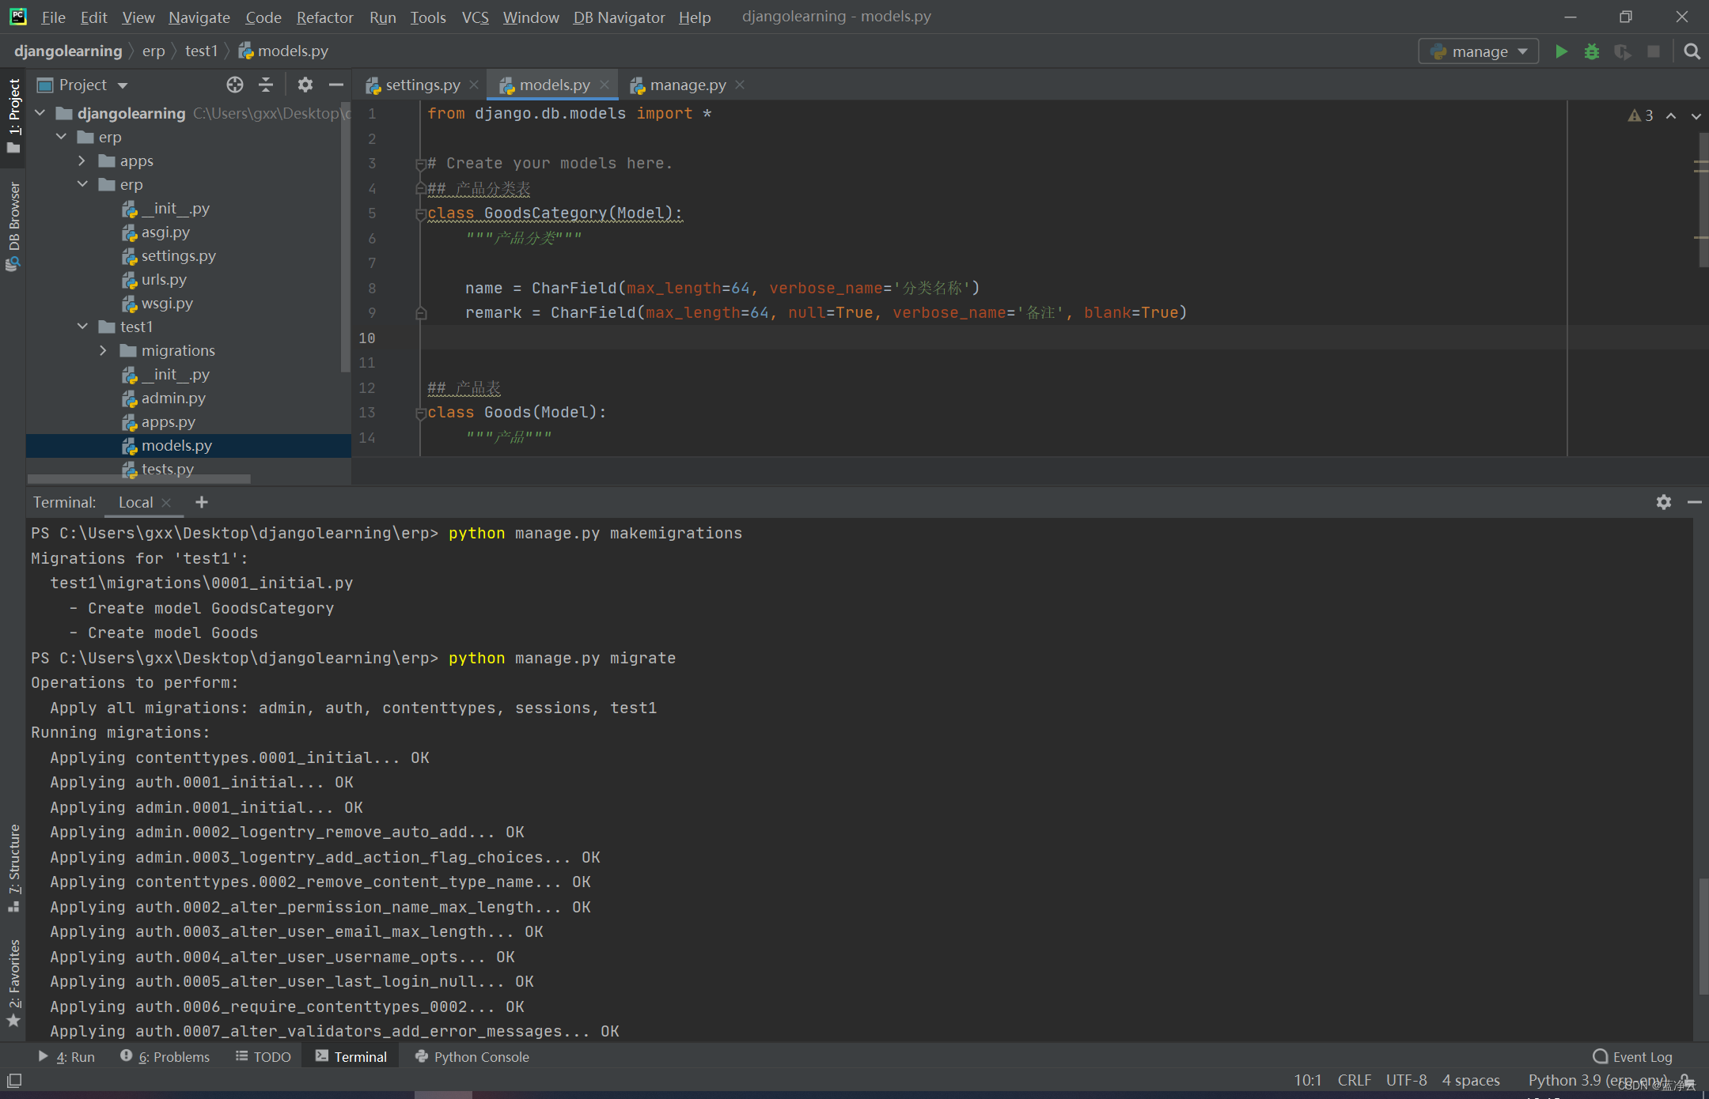This screenshot has width=1709, height=1099.
Task: Open the Refactor menu
Action: (324, 17)
